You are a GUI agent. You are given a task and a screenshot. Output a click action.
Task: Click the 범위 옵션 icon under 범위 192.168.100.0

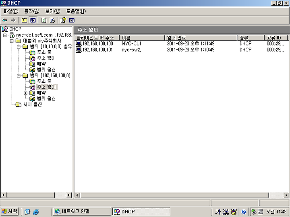point(32,99)
